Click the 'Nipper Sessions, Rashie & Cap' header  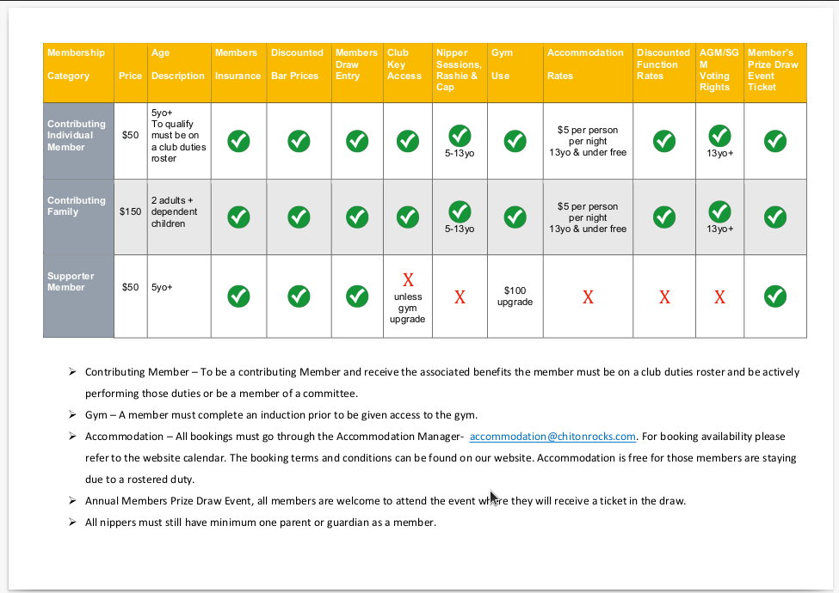point(460,73)
